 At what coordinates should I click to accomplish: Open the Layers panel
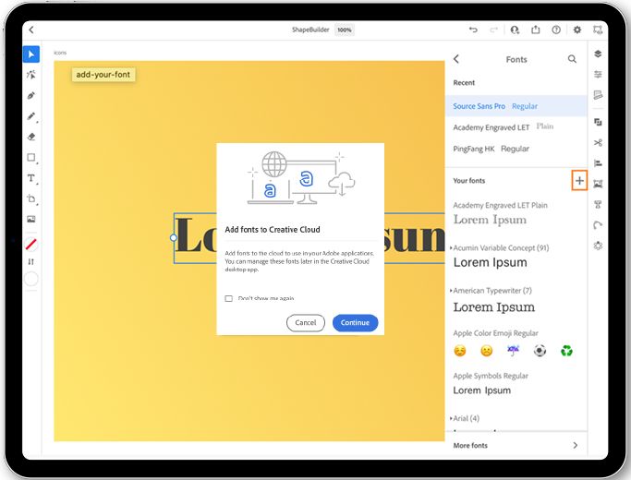pos(598,54)
